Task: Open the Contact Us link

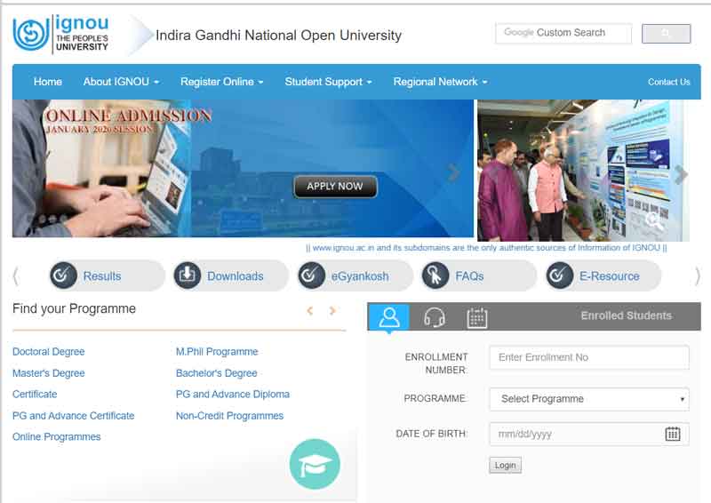Action: tap(669, 82)
